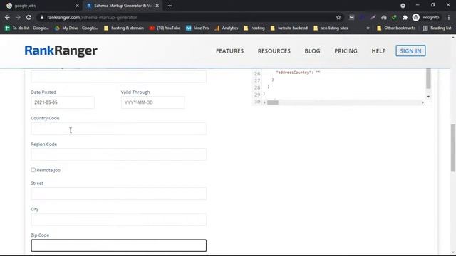
Task: Open the hosting bookmark folder
Action: pos(254,28)
